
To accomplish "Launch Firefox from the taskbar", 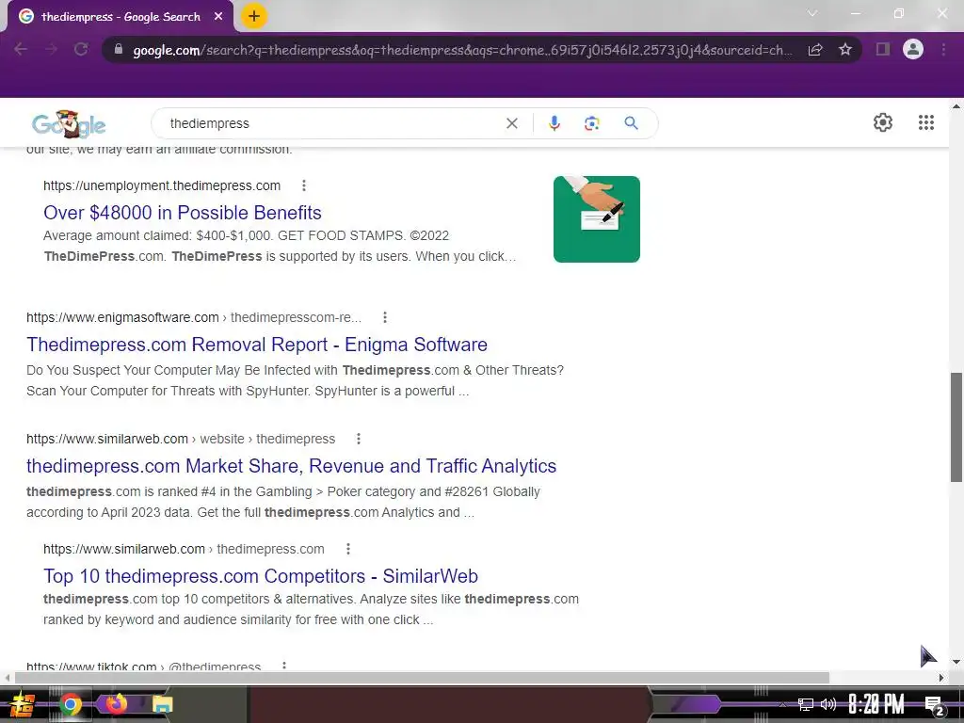I will (x=116, y=702).
